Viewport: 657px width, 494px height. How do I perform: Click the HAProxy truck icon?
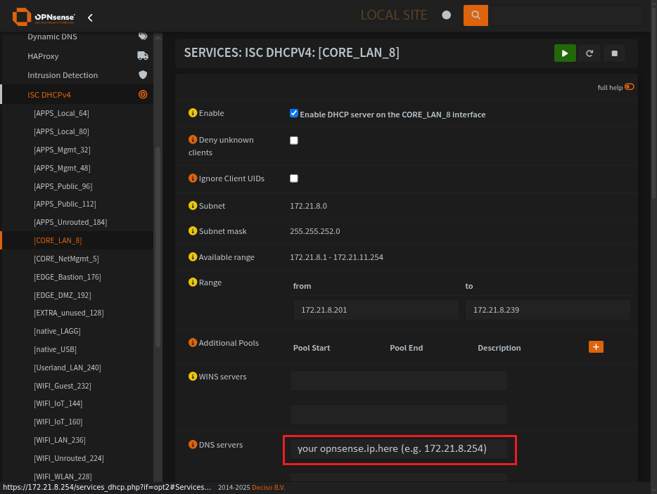tap(143, 56)
